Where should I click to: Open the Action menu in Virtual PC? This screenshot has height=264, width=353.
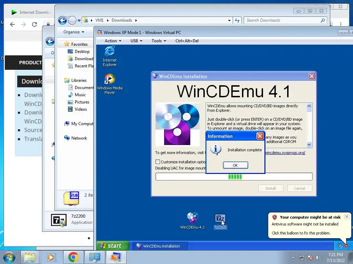(113, 41)
